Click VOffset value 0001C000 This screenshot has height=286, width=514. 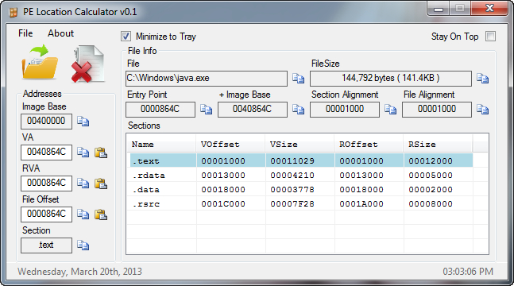pyautogui.click(x=223, y=204)
